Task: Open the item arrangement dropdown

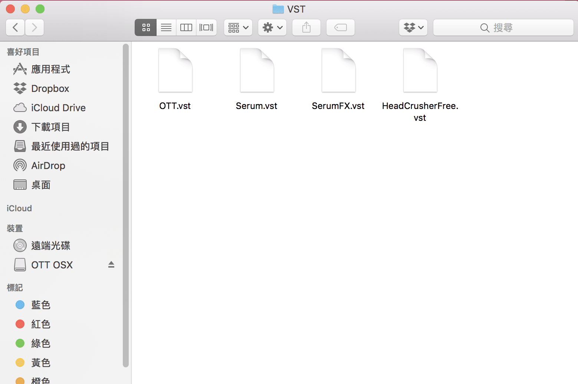Action: 238,27
